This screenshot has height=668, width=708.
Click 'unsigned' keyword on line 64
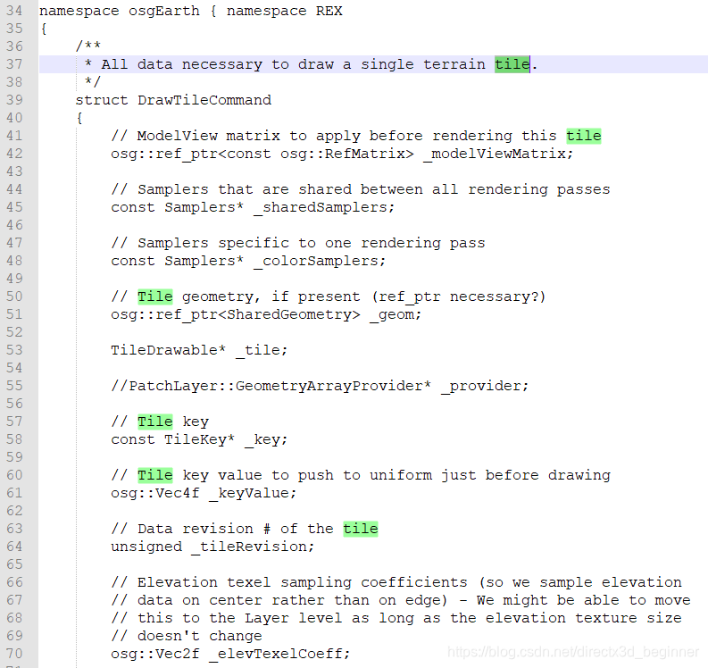146,547
